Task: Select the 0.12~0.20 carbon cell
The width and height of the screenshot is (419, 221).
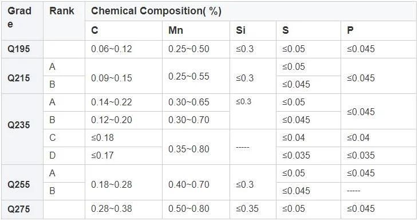Action: point(124,120)
